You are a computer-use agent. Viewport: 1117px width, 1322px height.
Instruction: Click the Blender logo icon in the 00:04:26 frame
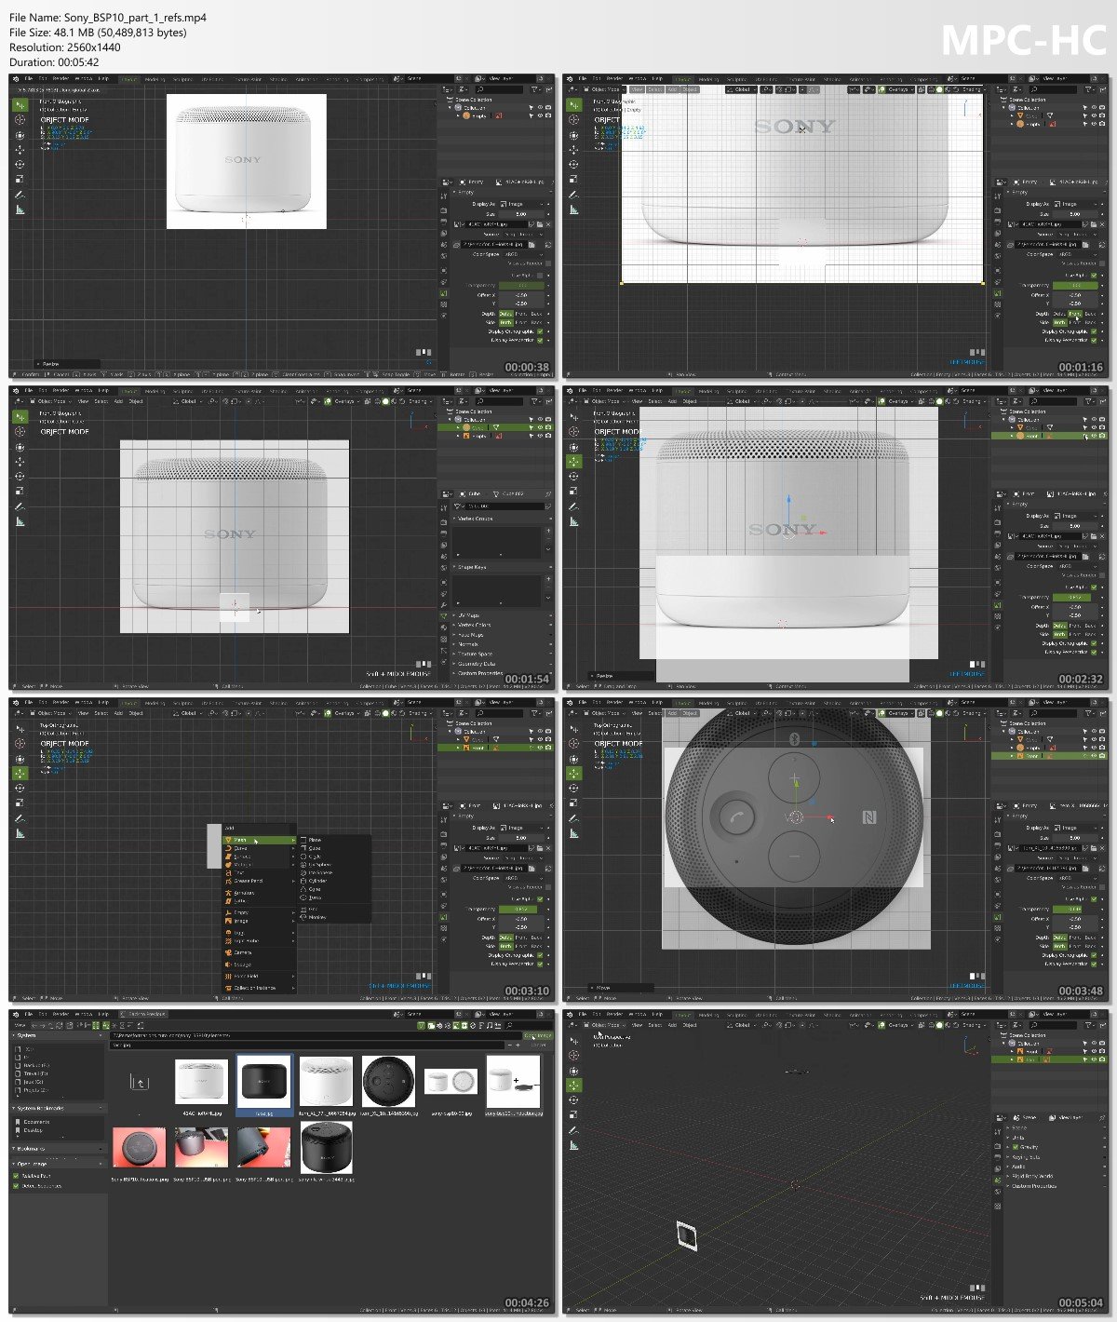tap(16, 1014)
